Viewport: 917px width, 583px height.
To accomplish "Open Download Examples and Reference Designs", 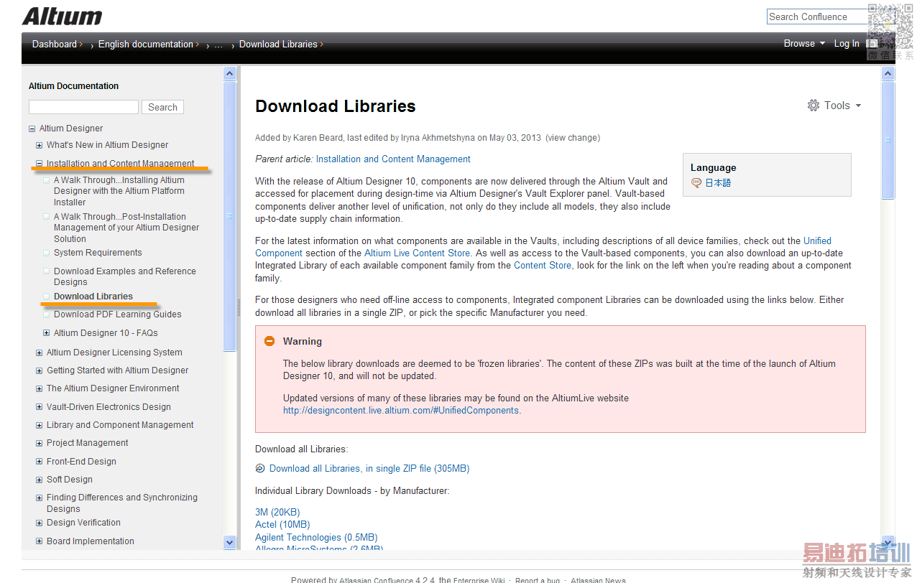I will pyautogui.click(x=125, y=276).
